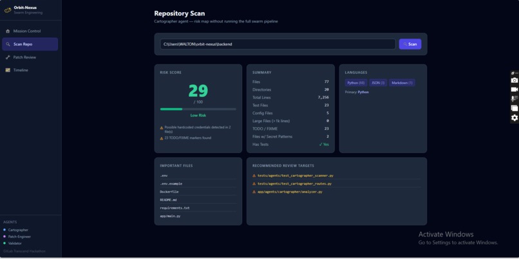Screen dimensions: 519x259
Task: Click warning icon beside analyzer.py
Action: pos(254,192)
